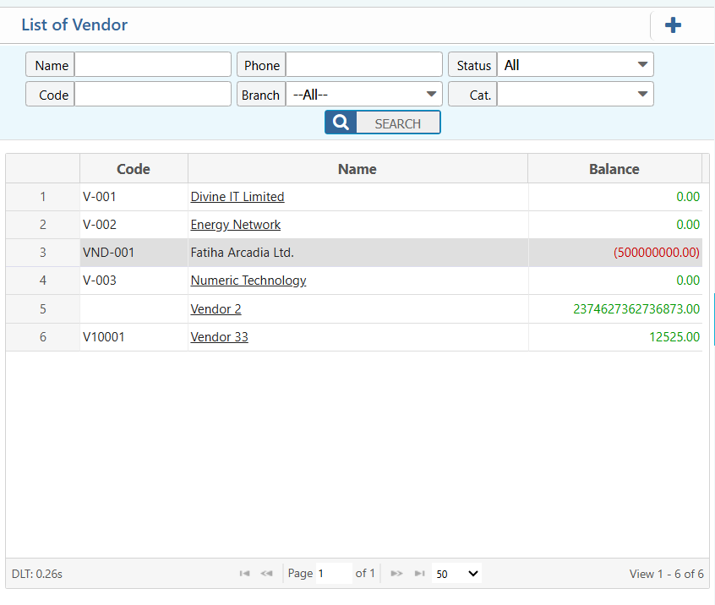Open the Energy Network vendor link
This screenshot has width=715, height=605.
click(235, 224)
